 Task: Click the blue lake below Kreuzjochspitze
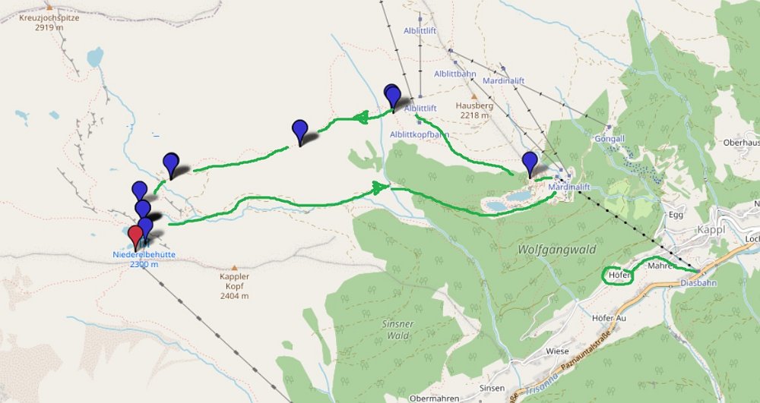(95, 57)
